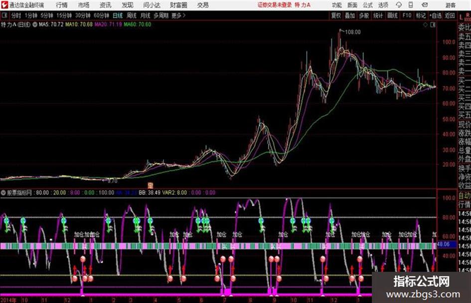Click the diamond icon at chart top-right
Viewport: 471px width, 303px height.
tap(425, 25)
